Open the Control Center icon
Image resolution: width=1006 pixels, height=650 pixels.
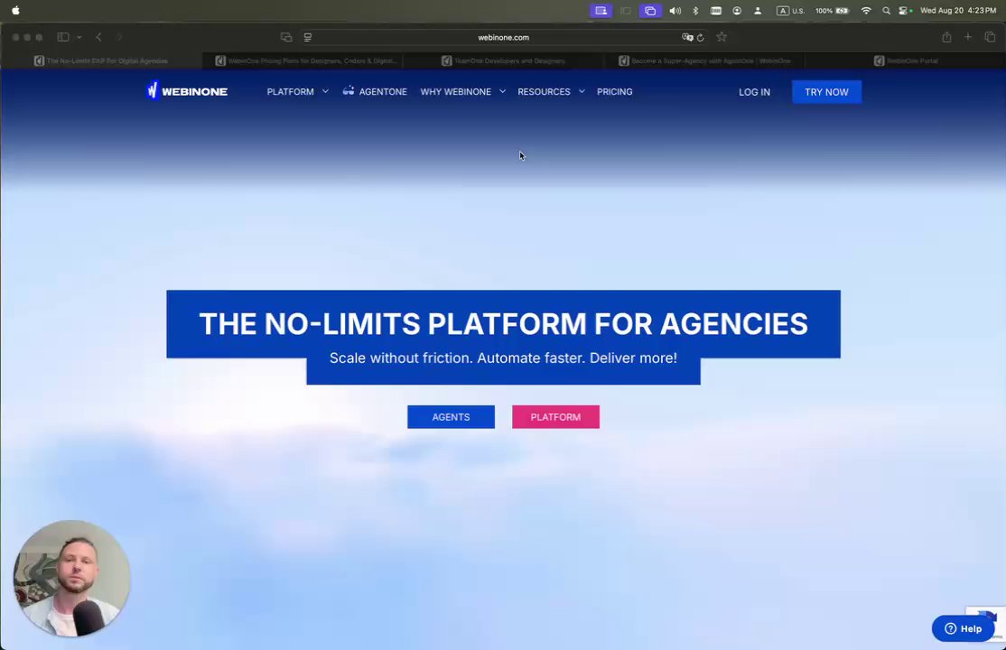tap(905, 10)
